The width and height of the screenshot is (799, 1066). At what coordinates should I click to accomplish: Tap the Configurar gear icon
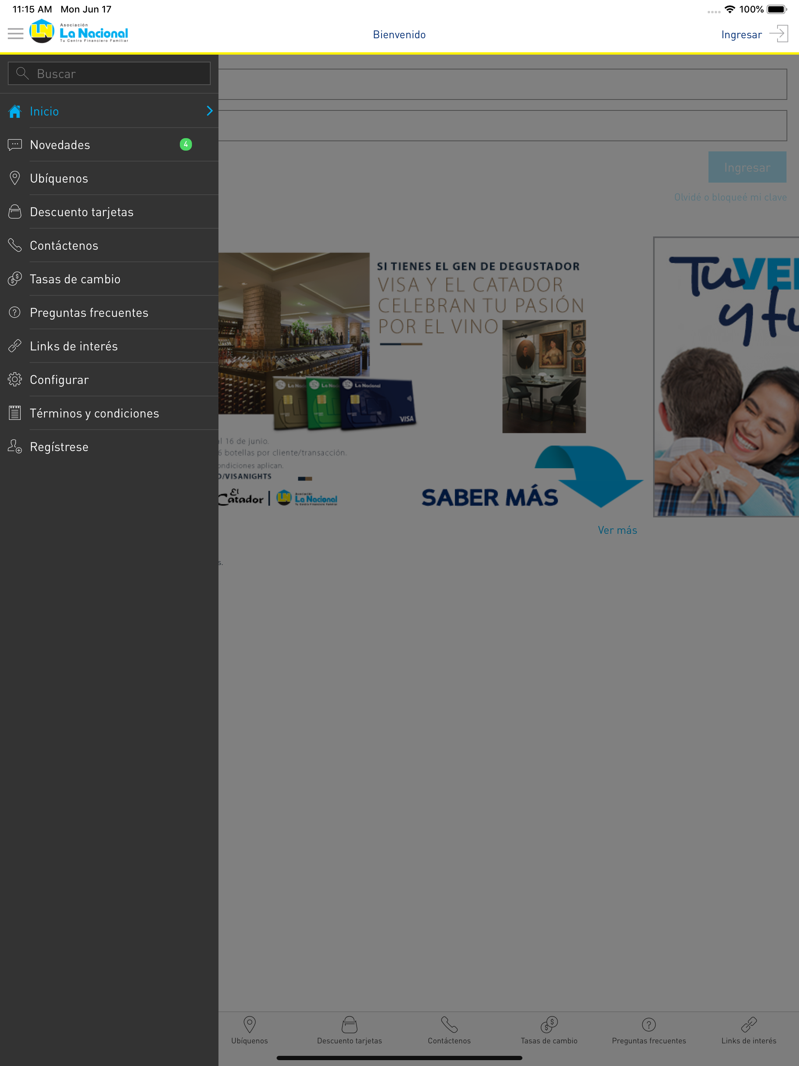(15, 379)
